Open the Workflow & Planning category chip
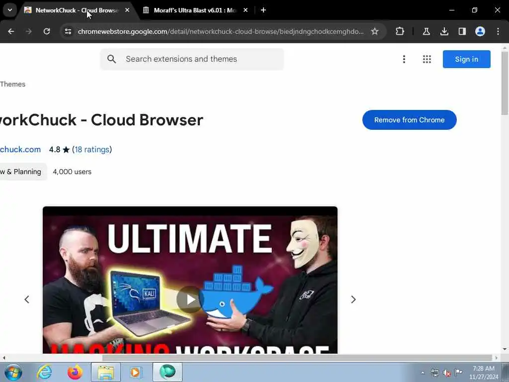This screenshot has height=382, width=509. [x=23, y=172]
